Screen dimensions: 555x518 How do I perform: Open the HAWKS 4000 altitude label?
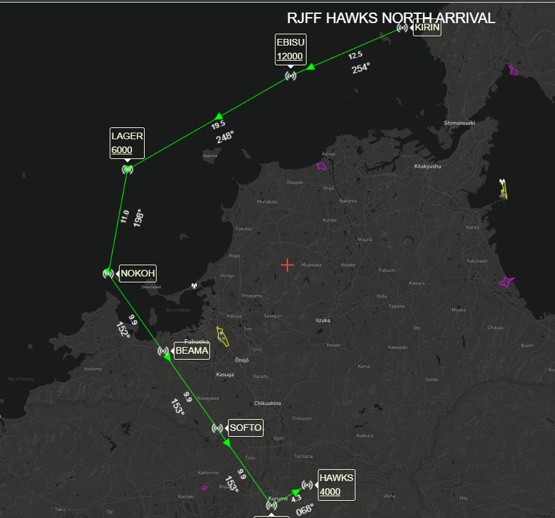click(x=336, y=485)
